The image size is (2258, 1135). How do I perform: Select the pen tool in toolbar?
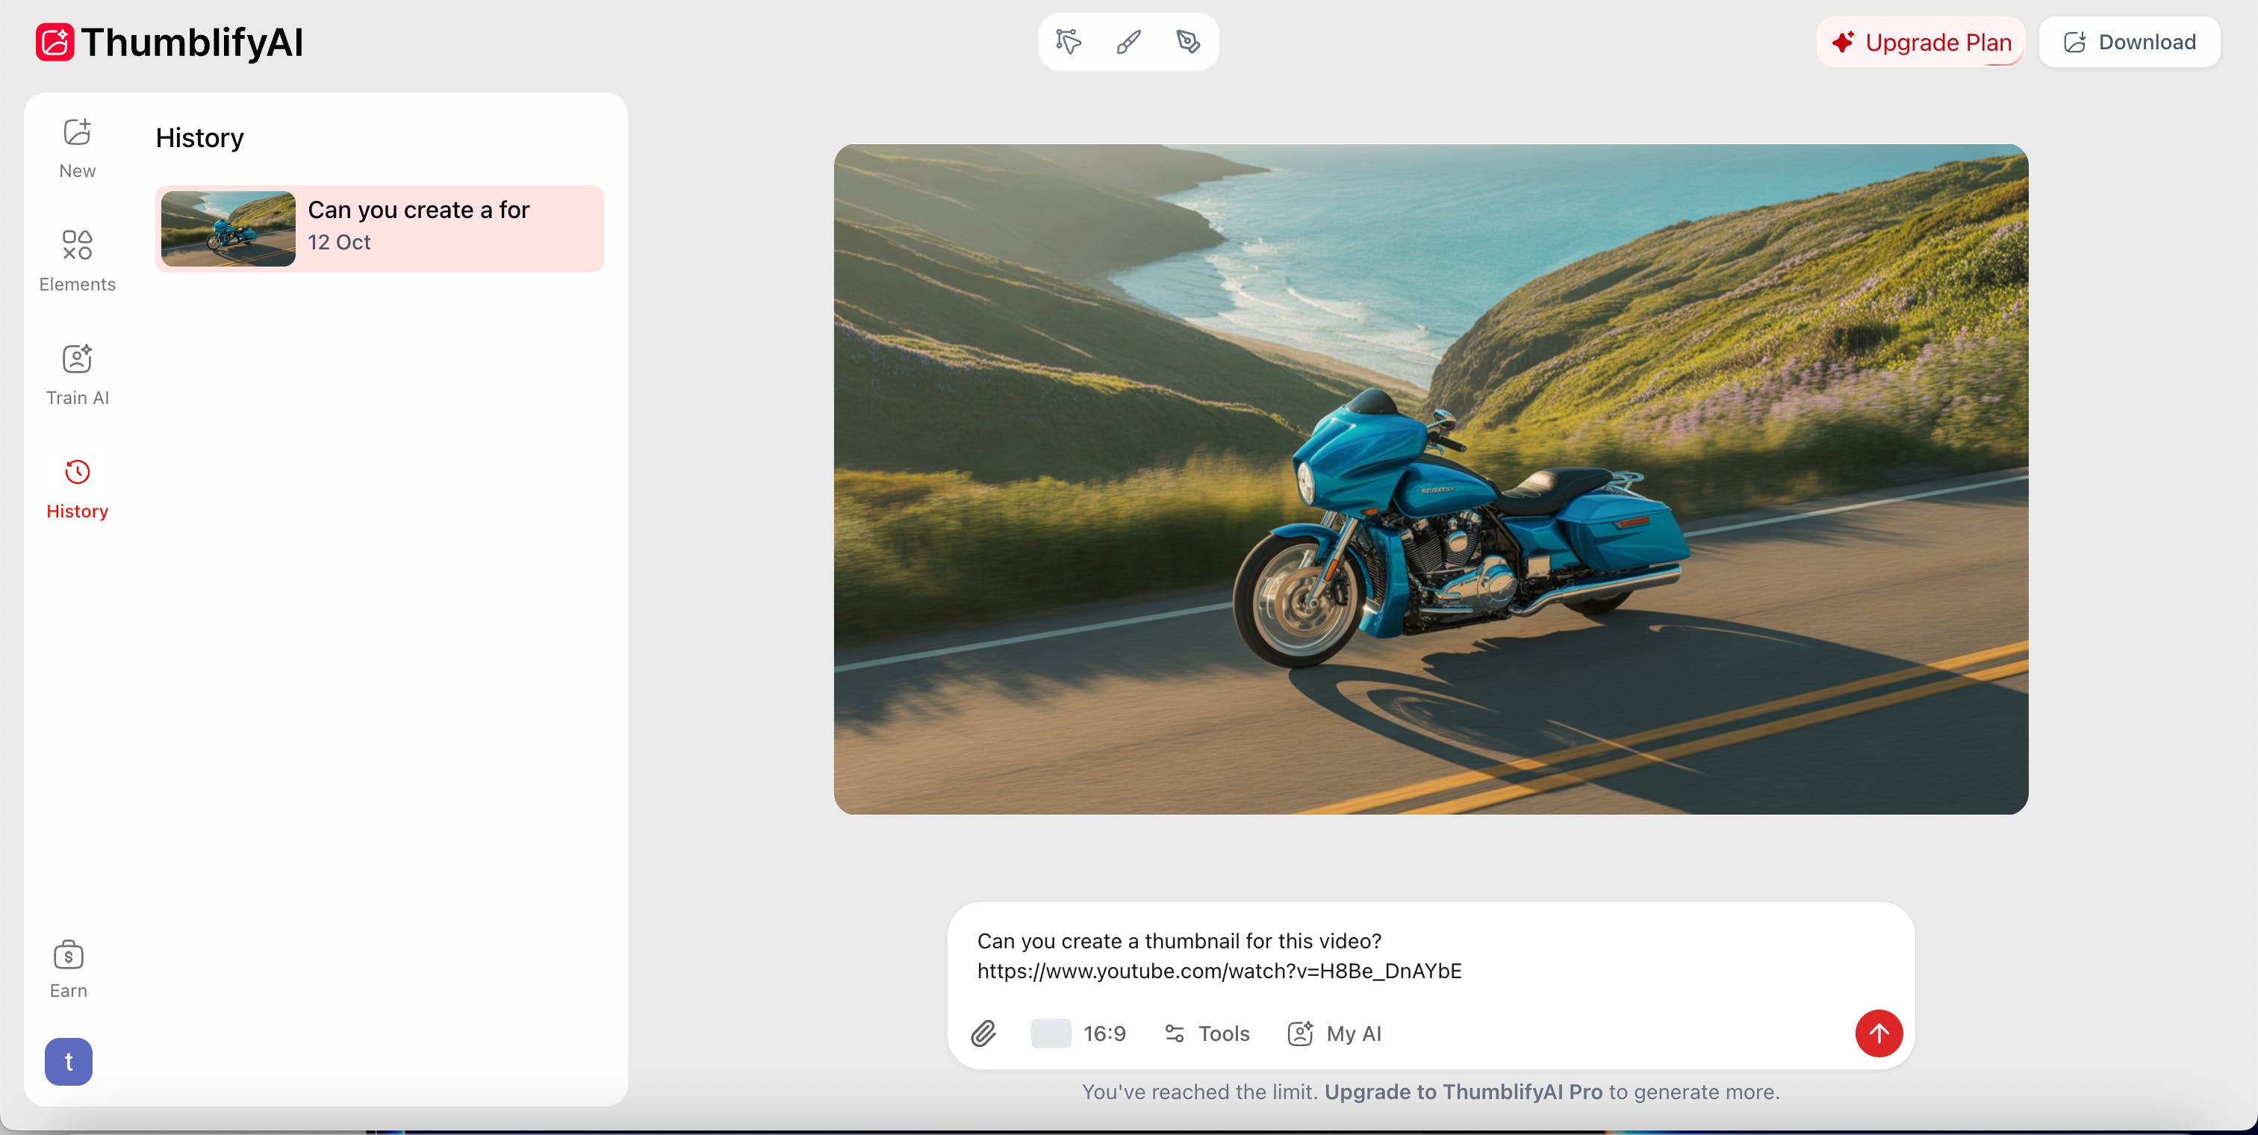click(1189, 41)
